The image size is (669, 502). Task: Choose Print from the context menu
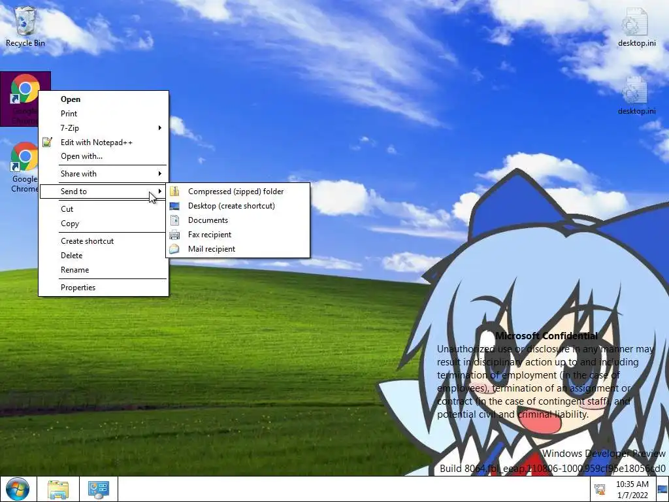point(103,114)
